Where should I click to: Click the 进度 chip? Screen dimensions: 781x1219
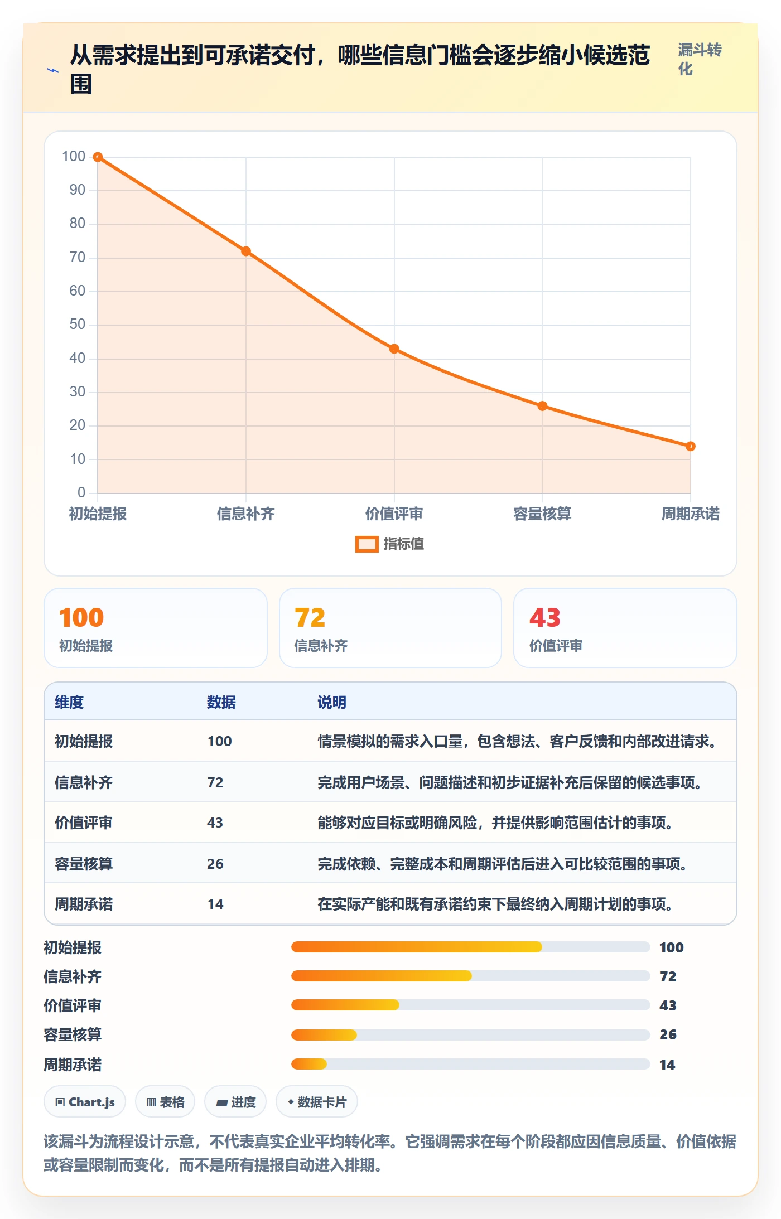pos(235,1102)
